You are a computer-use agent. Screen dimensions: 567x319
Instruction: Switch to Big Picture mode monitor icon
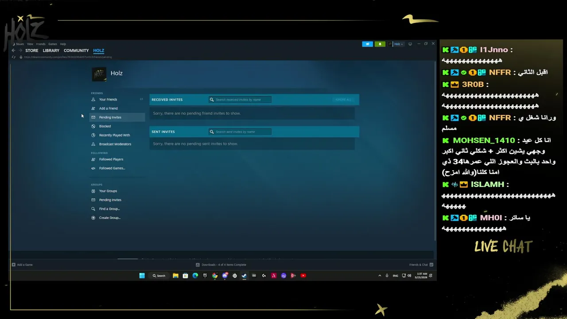click(410, 44)
